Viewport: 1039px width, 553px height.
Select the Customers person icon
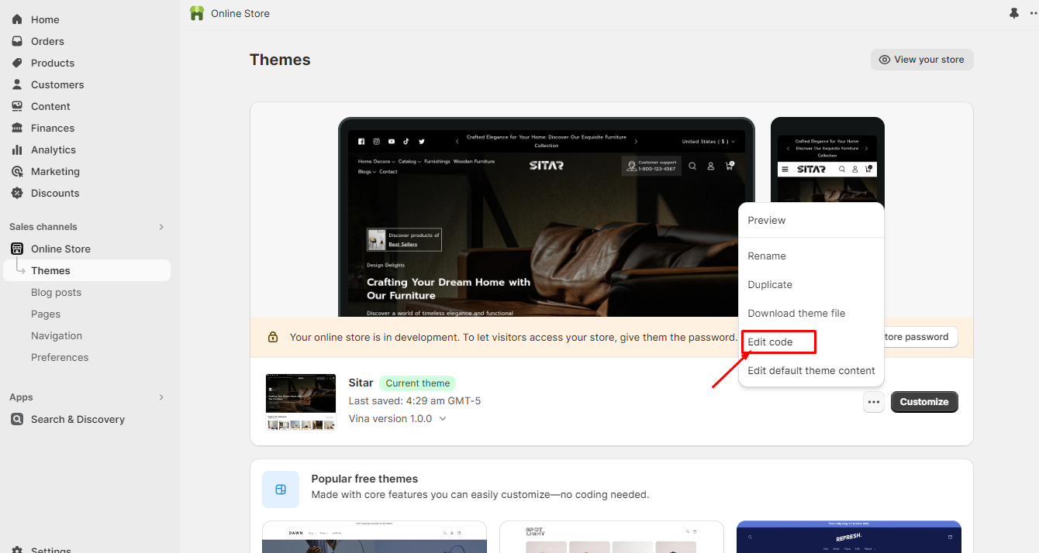click(17, 84)
